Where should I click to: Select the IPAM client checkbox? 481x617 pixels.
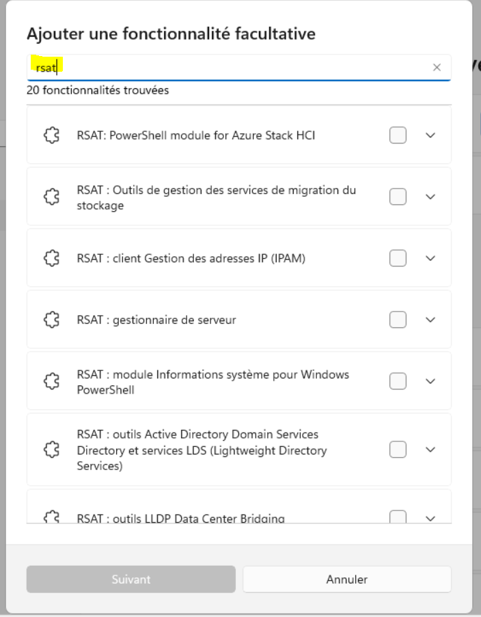click(x=398, y=258)
